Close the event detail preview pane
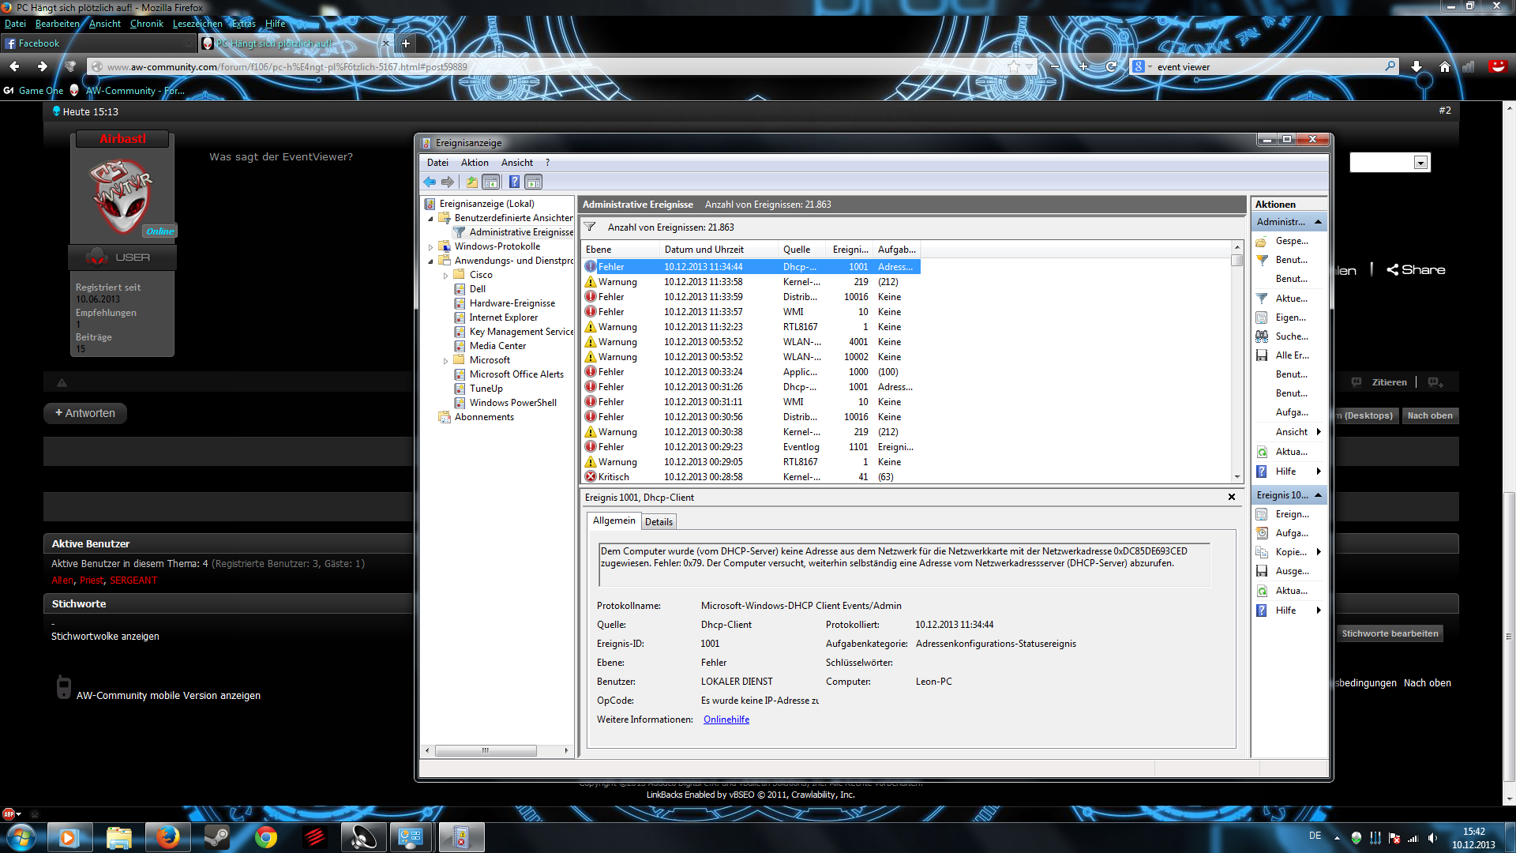The width and height of the screenshot is (1516, 853). click(1231, 498)
